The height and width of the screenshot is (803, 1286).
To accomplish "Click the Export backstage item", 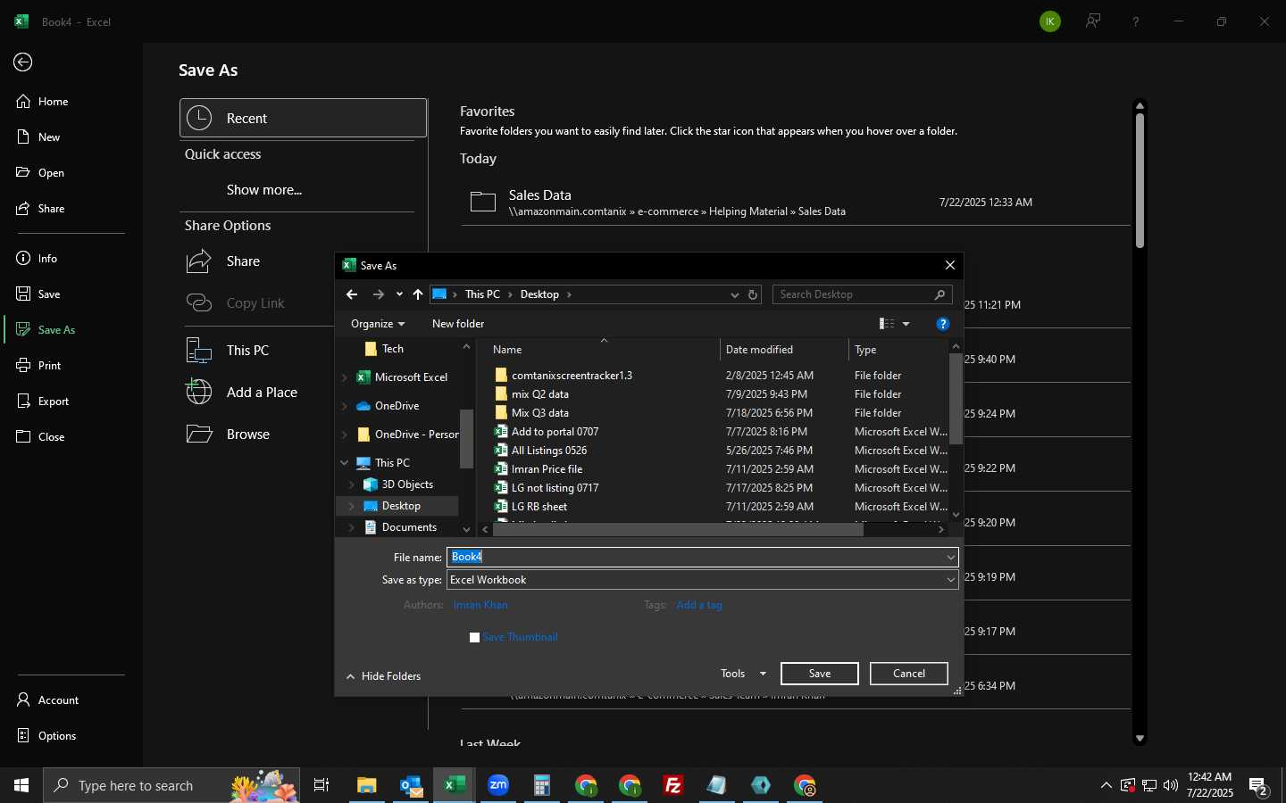I will [x=54, y=401].
